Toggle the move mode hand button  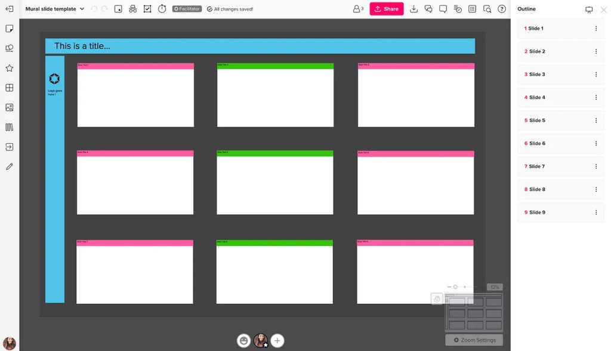pos(437,299)
